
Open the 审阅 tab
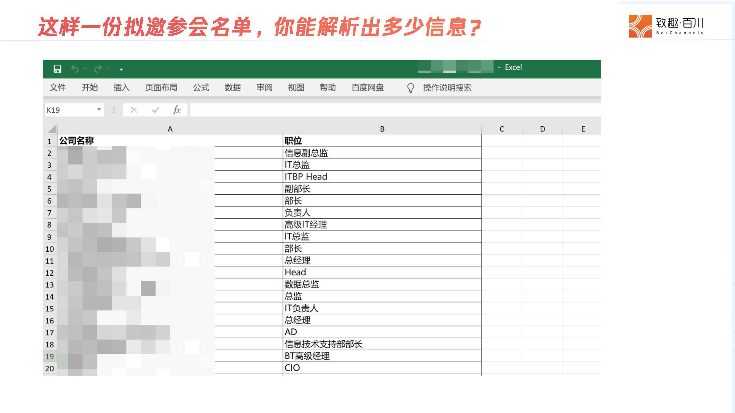264,88
